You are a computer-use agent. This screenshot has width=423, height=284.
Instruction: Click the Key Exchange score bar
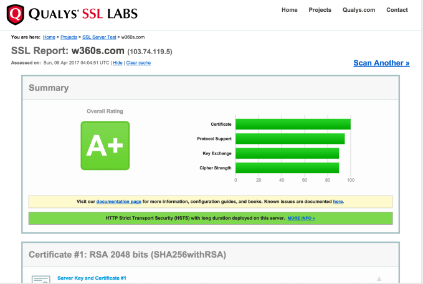[287, 153]
